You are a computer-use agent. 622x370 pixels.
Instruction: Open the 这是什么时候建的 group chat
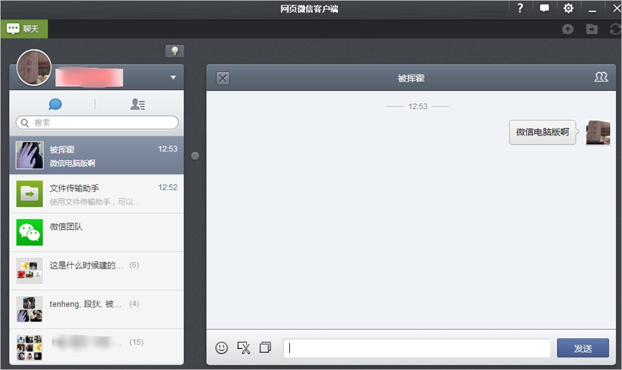pyautogui.click(x=96, y=271)
